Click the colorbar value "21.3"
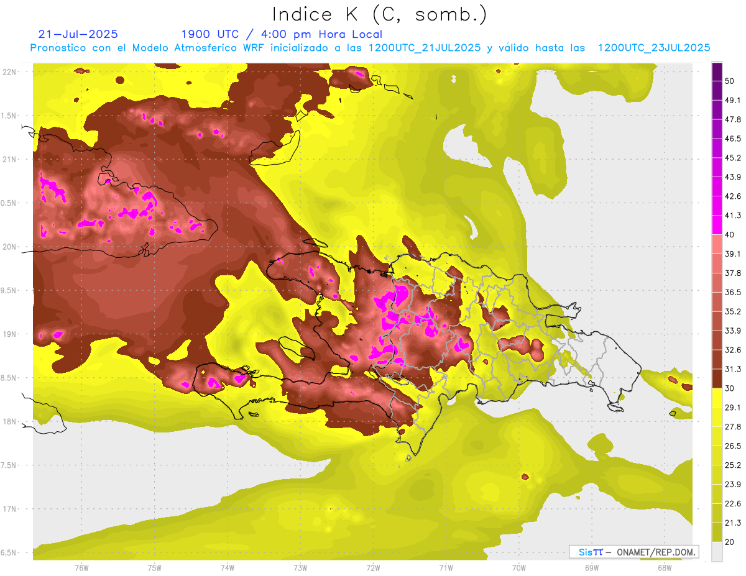746x576 pixels. click(x=733, y=523)
